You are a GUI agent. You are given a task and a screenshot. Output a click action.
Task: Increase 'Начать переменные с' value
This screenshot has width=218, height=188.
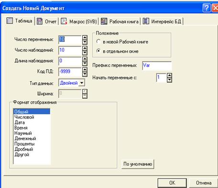pyautogui.click(x=169, y=76)
